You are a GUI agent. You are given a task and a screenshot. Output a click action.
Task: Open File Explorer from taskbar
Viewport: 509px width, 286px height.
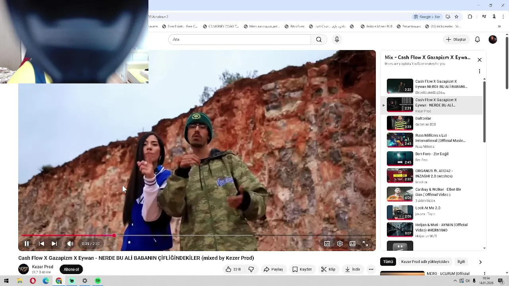pyautogui.click(x=19, y=281)
